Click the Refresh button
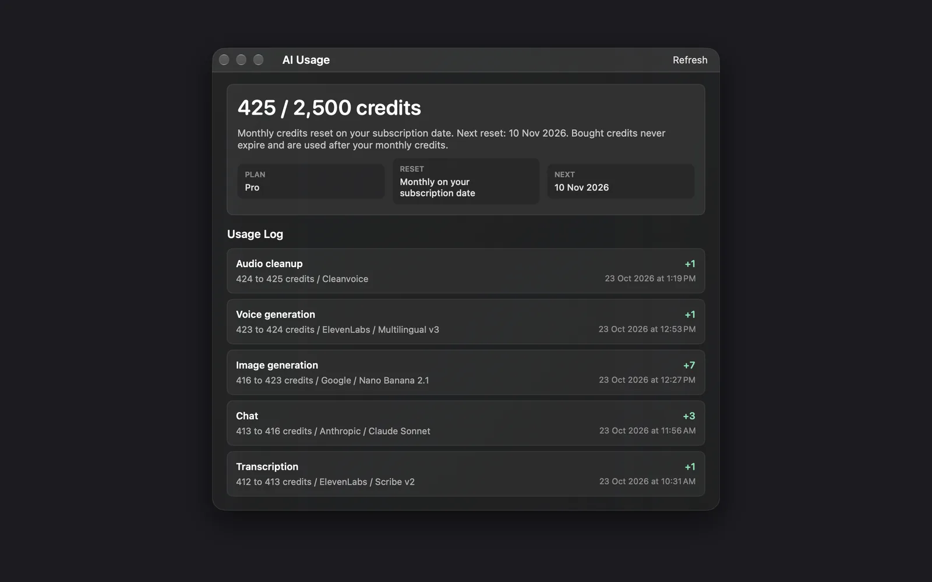 (x=690, y=60)
